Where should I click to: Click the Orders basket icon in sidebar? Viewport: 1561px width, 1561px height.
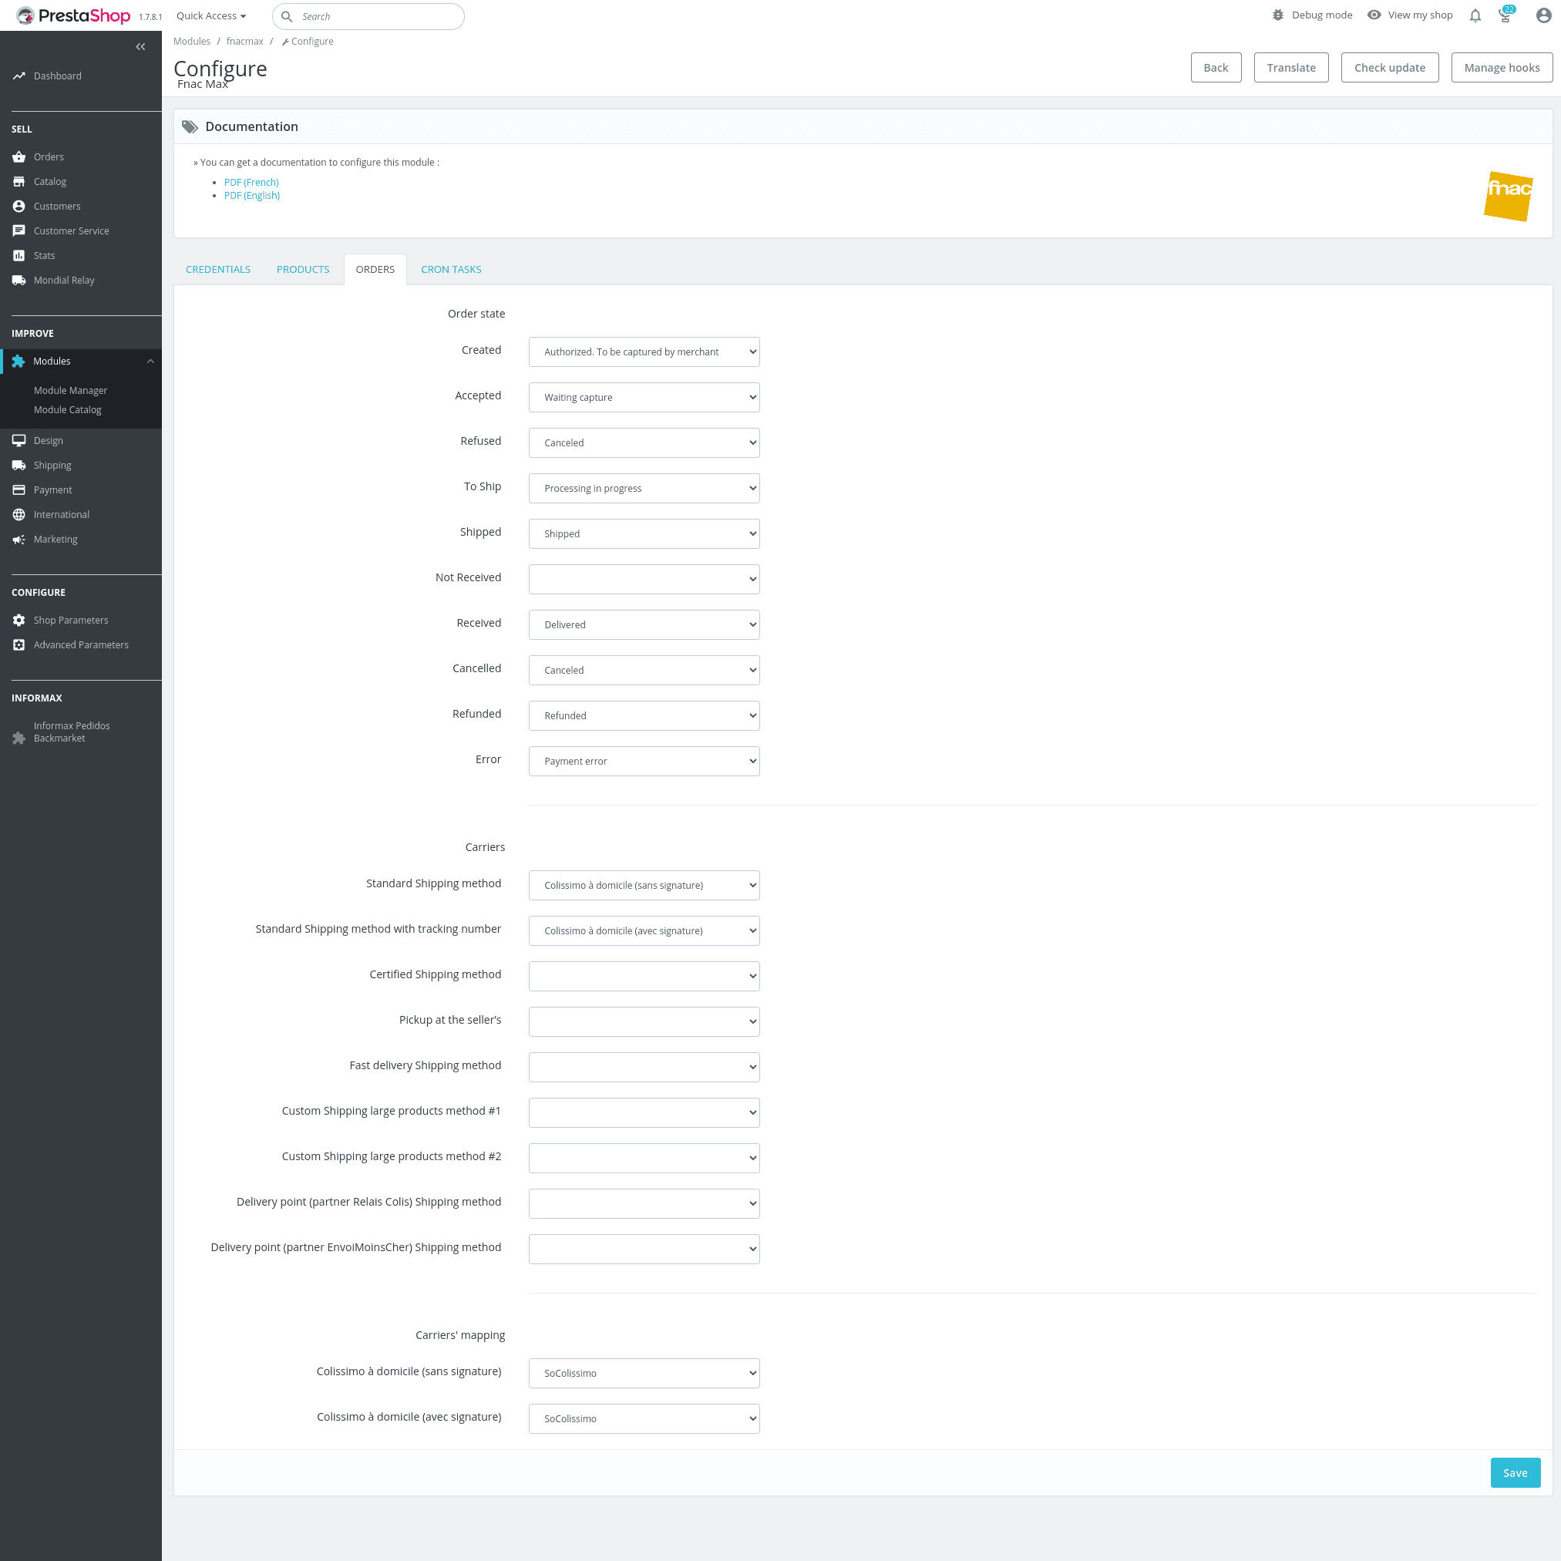pyautogui.click(x=19, y=156)
